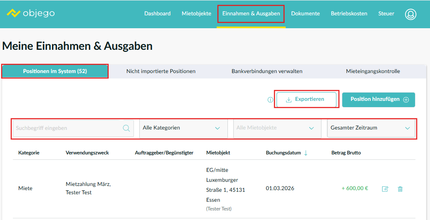
Task: Select the Bankverbindungen verwalten tab
Action: click(x=267, y=71)
